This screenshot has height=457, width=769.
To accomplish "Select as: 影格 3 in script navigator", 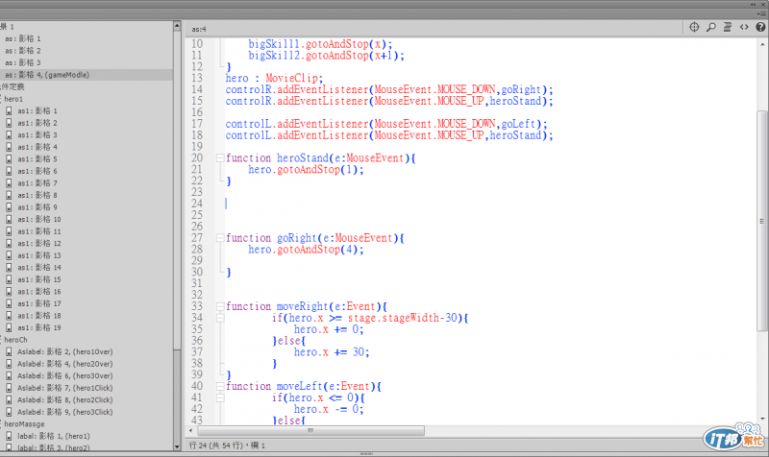I will [x=23, y=62].
